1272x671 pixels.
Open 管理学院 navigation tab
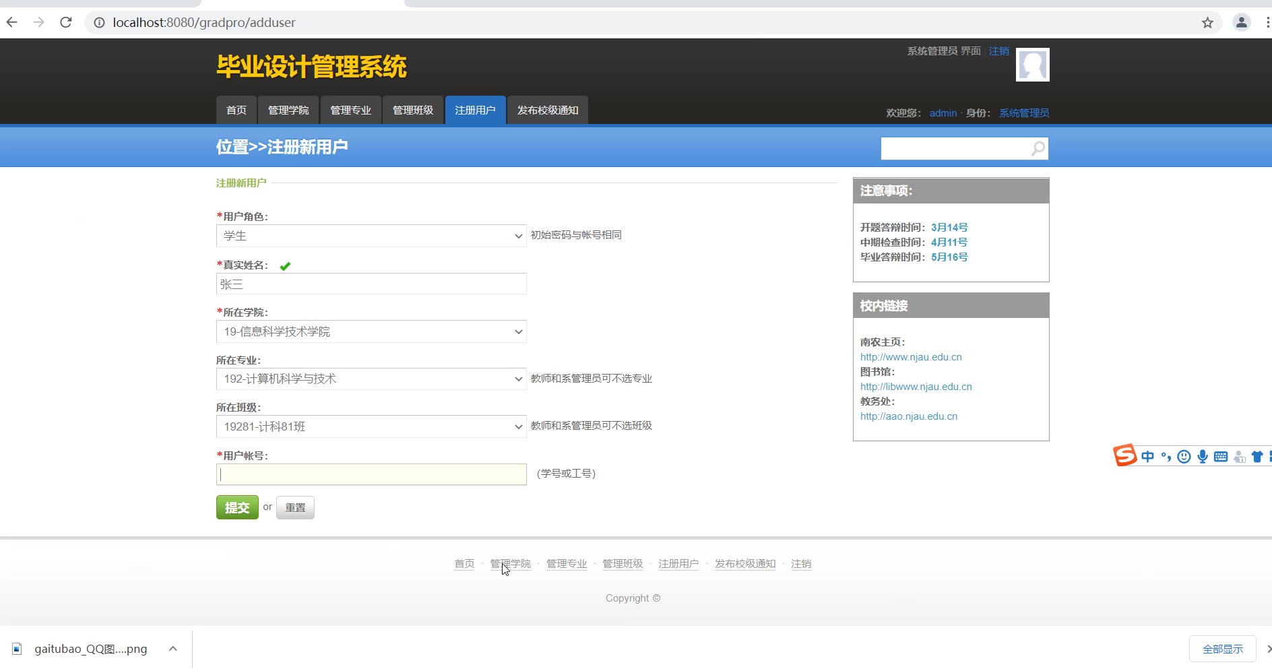tap(288, 110)
